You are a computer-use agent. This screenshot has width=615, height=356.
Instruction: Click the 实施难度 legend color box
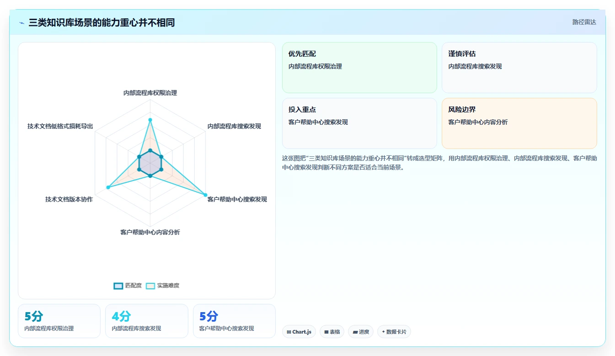tap(150, 286)
